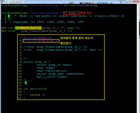This screenshot has width=140, height=113.
Task: Click the green cursor after "*" on line 16
Action: (x=26, y=83)
